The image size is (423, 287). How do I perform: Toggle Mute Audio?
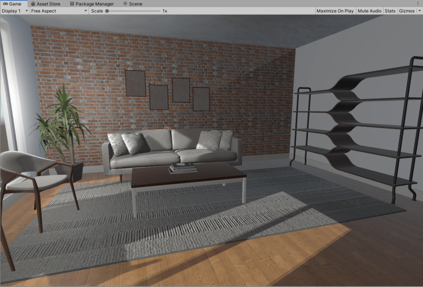(x=369, y=11)
